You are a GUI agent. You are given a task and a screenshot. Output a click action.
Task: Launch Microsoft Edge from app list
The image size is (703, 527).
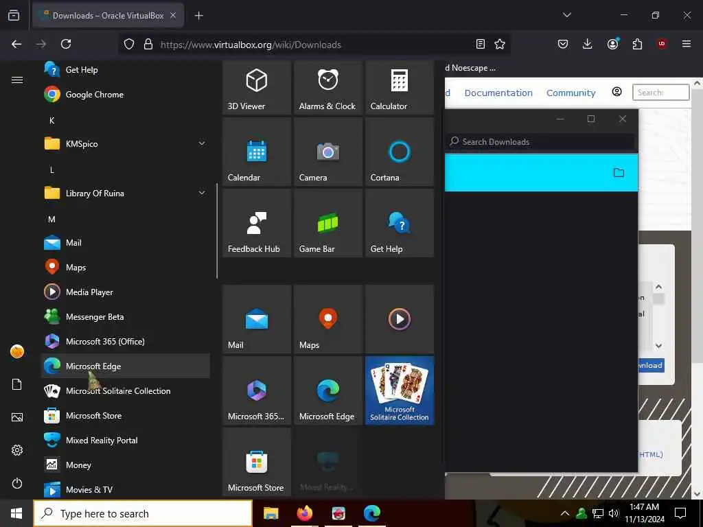point(126,366)
